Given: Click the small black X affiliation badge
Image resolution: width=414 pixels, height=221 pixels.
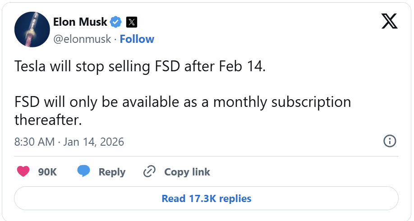Looking at the screenshot, I should [x=131, y=22].
